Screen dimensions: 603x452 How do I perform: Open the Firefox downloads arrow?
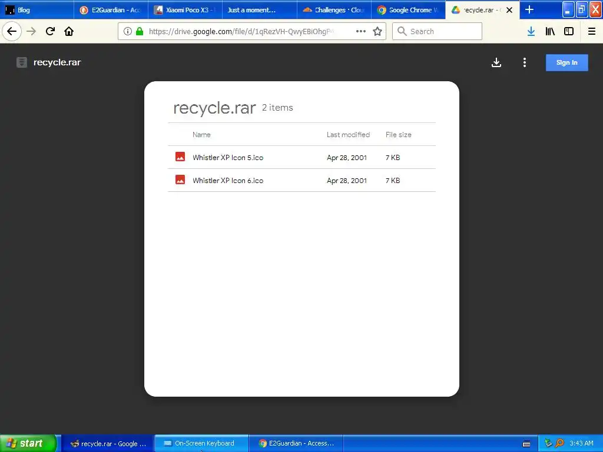coord(531,31)
